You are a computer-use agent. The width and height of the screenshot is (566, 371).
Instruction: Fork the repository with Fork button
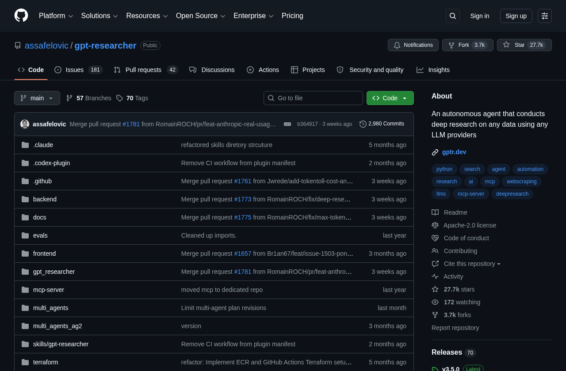[x=468, y=45]
